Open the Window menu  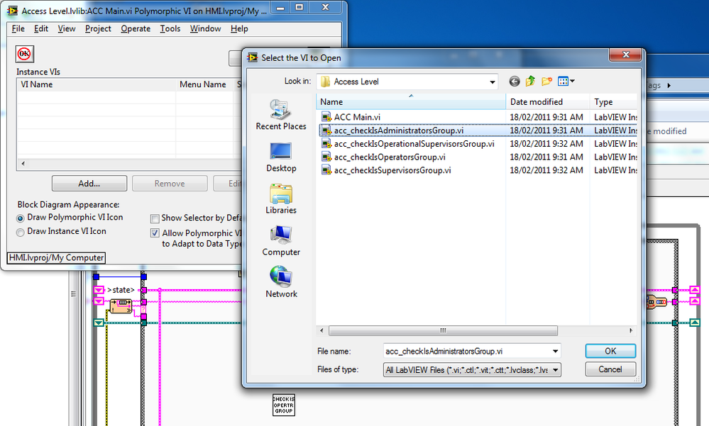click(x=205, y=28)
